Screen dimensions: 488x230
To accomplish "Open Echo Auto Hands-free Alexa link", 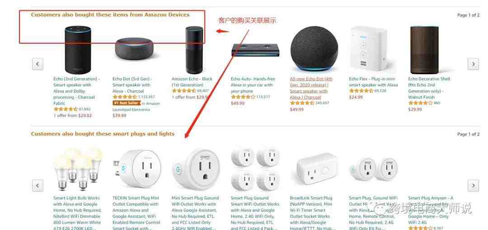I will click(253, 85).
